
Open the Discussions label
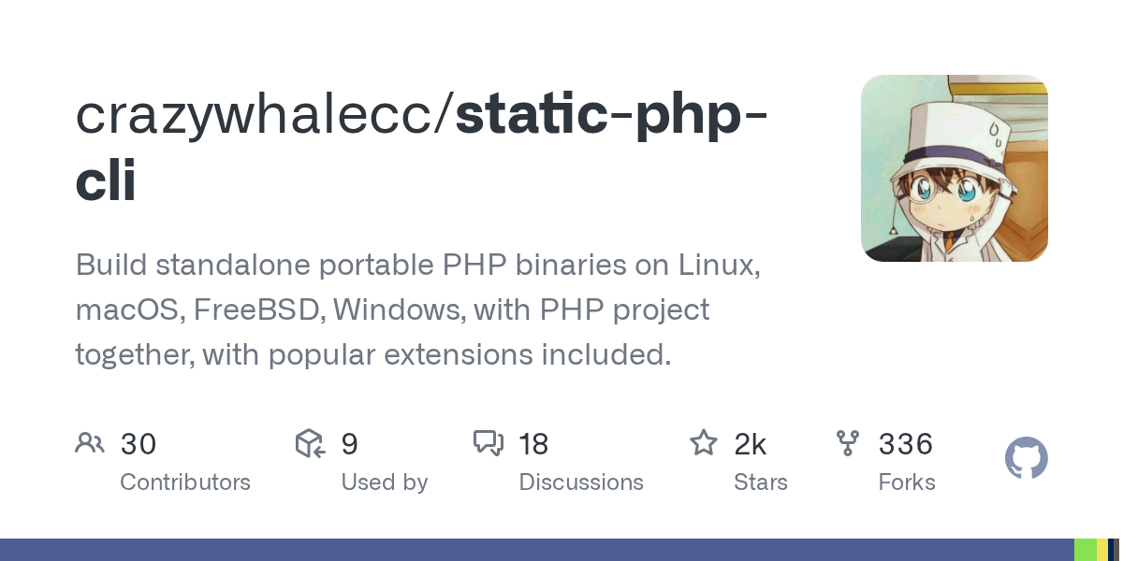[x=581, y=482]
